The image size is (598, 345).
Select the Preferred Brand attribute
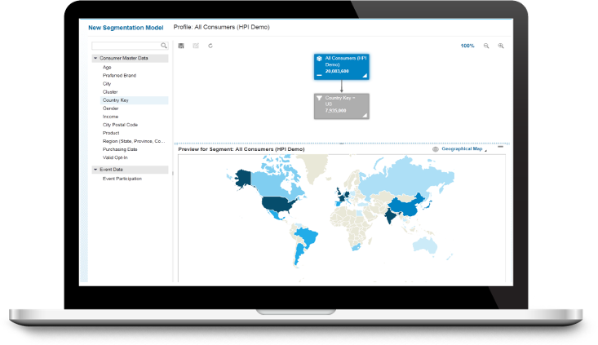119,75
